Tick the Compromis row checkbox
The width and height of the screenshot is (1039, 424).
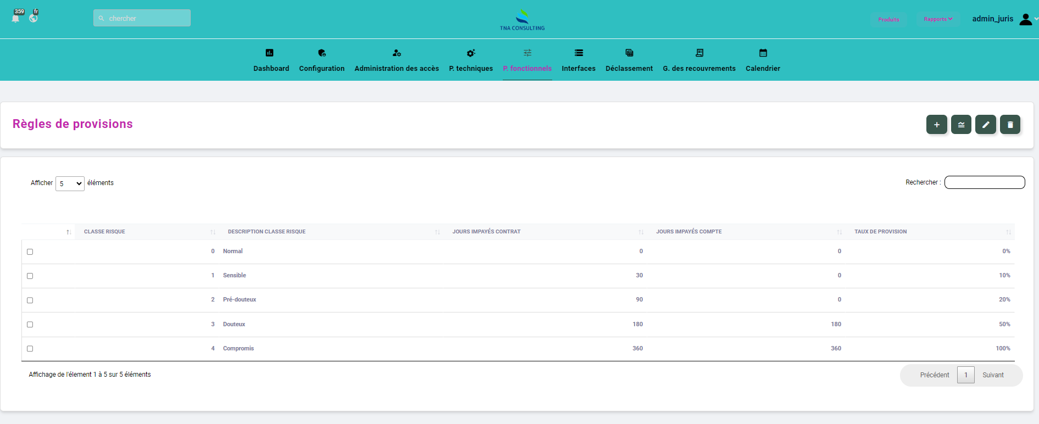tap(30, 349)
